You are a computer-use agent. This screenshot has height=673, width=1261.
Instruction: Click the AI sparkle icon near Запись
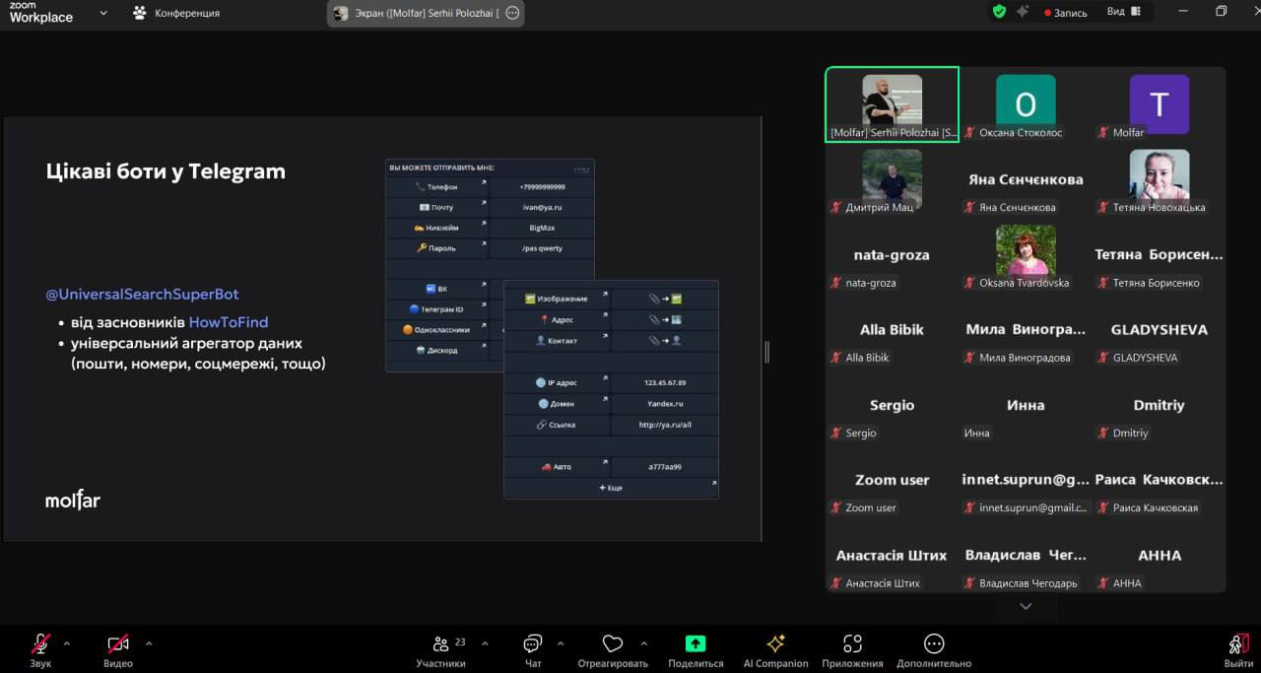1023,12
